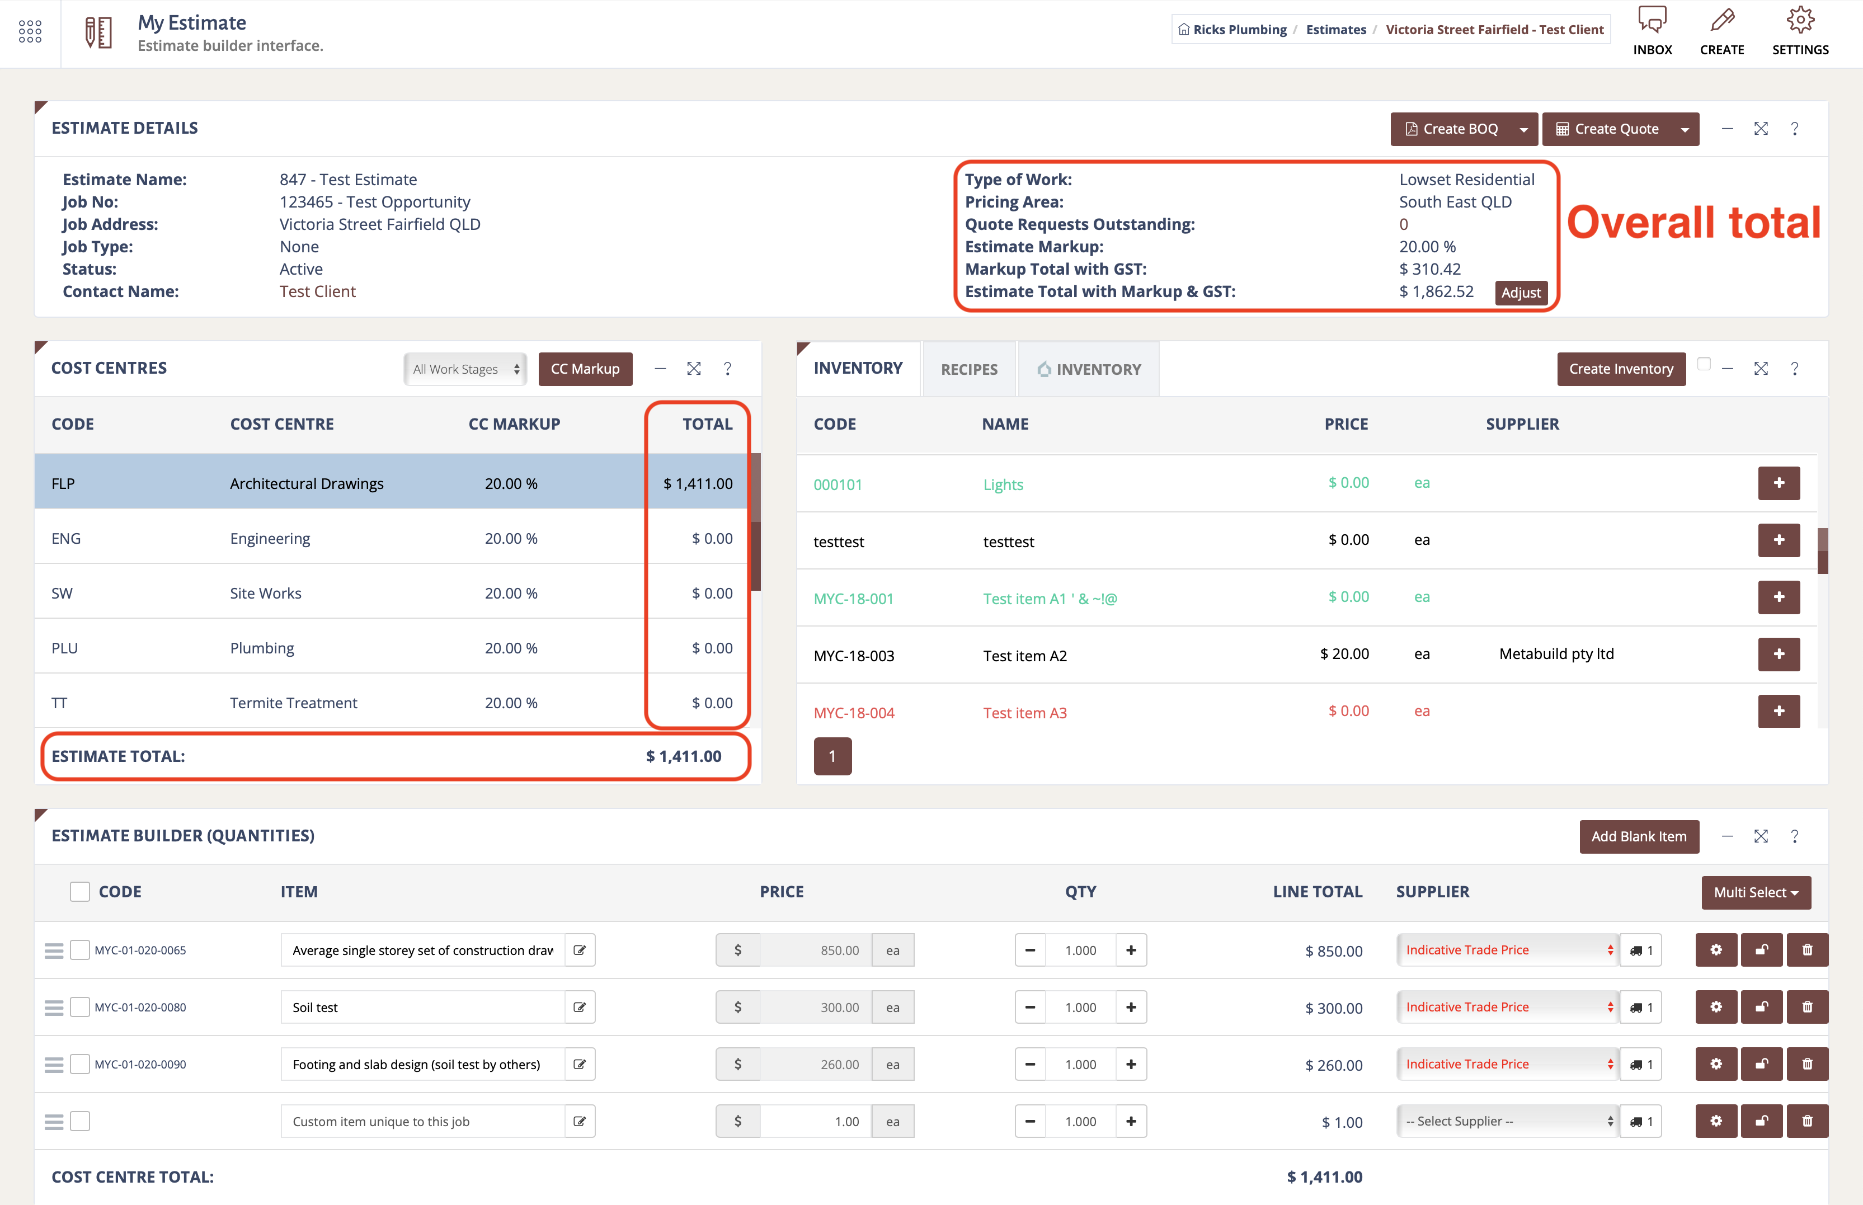Tick the checkbox for MYC-01-020-0080
1863x1205 pixels.
(x=80, y=1007)
